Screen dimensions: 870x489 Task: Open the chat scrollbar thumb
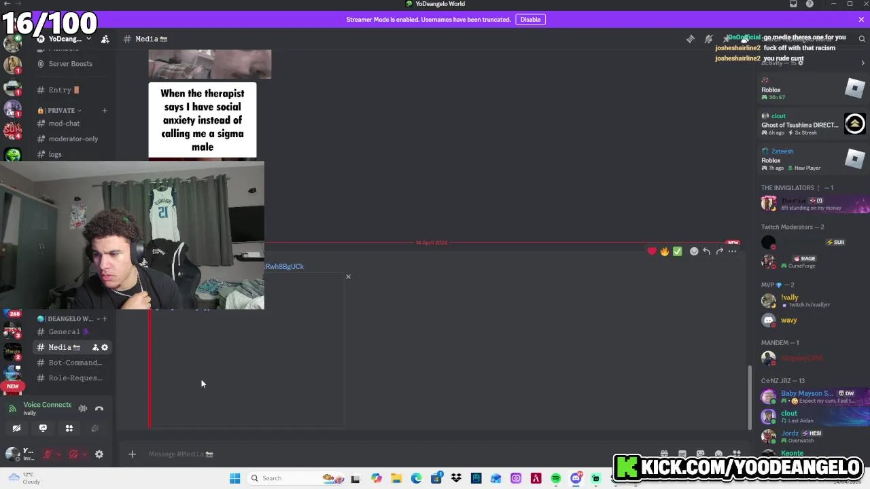[x=750, y=397]
